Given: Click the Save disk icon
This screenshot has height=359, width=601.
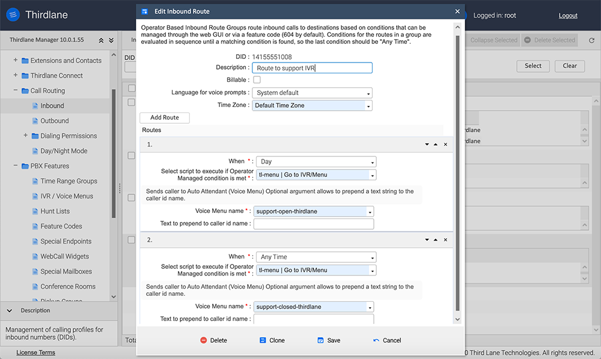Looking at the screenshot, I should pyautogui.click(x=320, y=340).
